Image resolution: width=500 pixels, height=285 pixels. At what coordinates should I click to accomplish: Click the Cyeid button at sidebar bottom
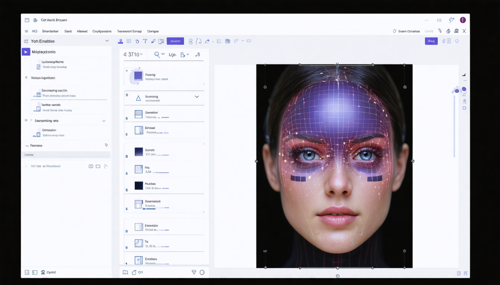[x=48, y=272]
